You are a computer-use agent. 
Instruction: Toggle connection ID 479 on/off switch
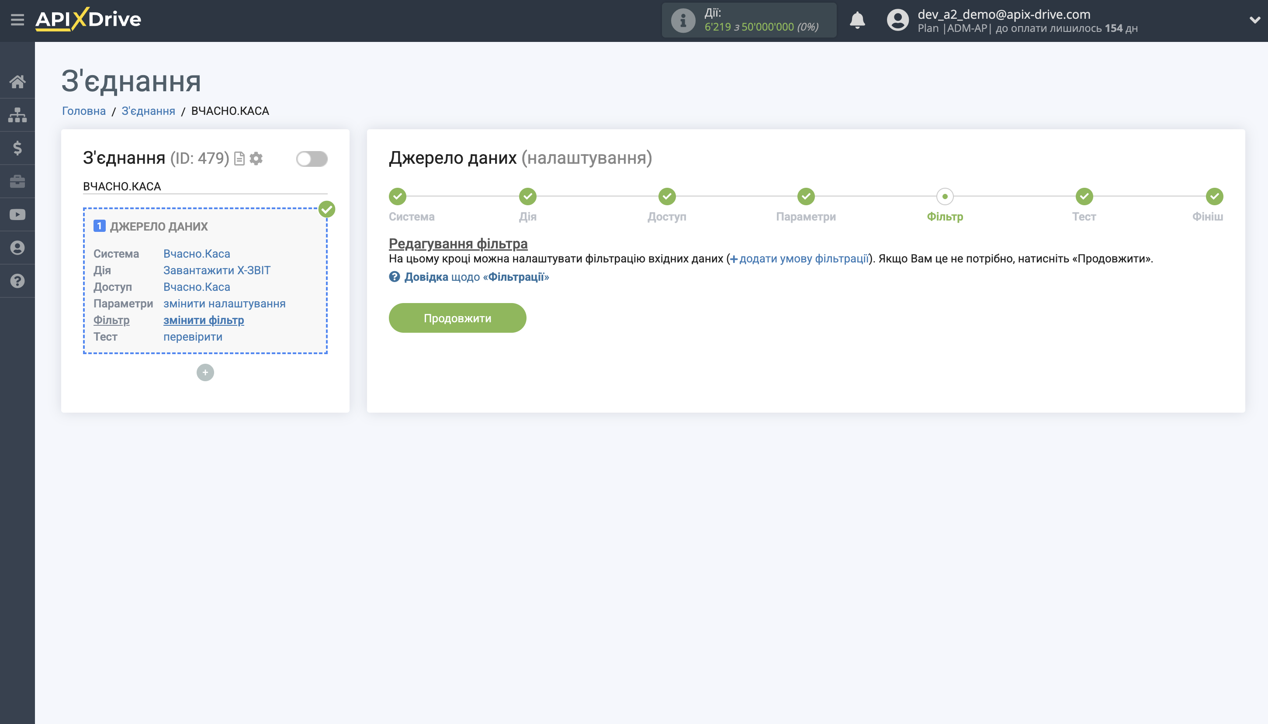[312, 159]
